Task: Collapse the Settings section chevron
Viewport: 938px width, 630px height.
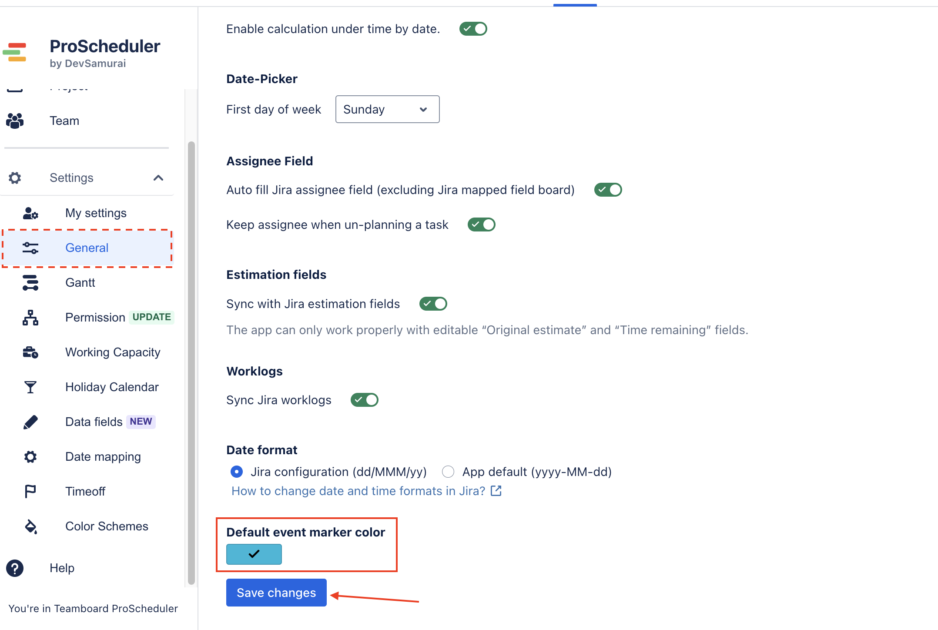Action: click(158, 178)
